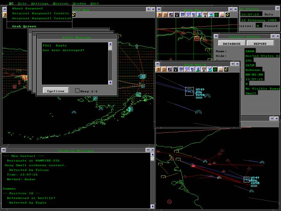Open Zoom Map 4 window control menu
Viewport: 281px width, 211px height.
coord(157,64)
